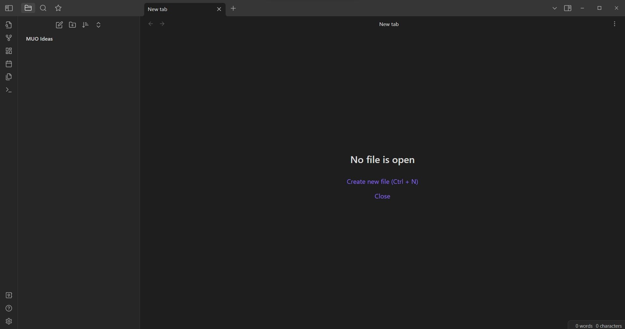This screenshot has height=329, width=625.
Task: Close the Obsidian window
Action: coord(616,8)
